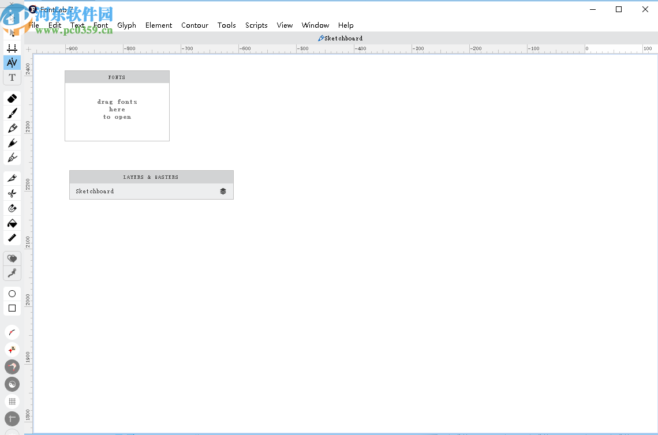Toggle the guides T-shaped round button
Image resolution: width=658 pixels, height=435 pixels.
pos(12,419)
